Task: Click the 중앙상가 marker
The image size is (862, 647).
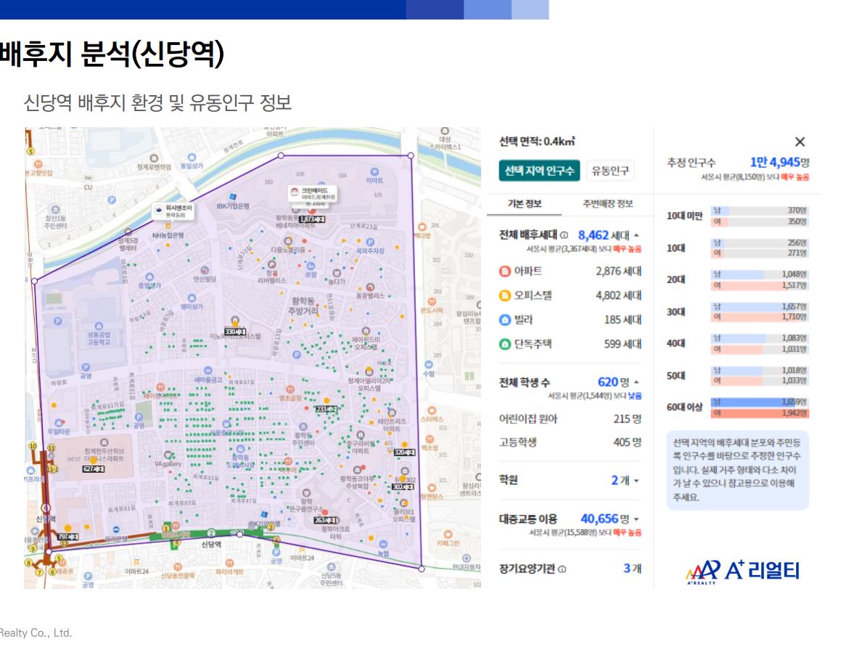Action: pyautogui.click(x=149, y=277)
